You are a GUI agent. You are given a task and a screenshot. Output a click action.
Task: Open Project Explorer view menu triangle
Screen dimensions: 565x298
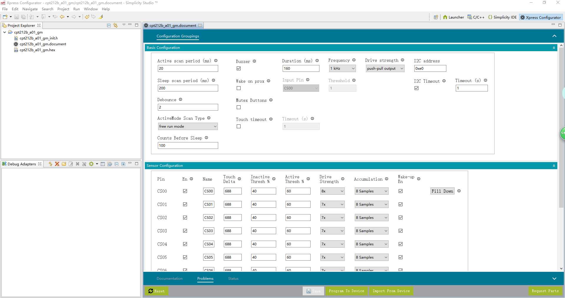[124, 25]
